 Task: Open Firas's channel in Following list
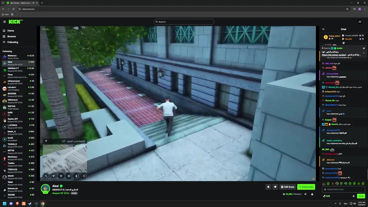[18, 76]
